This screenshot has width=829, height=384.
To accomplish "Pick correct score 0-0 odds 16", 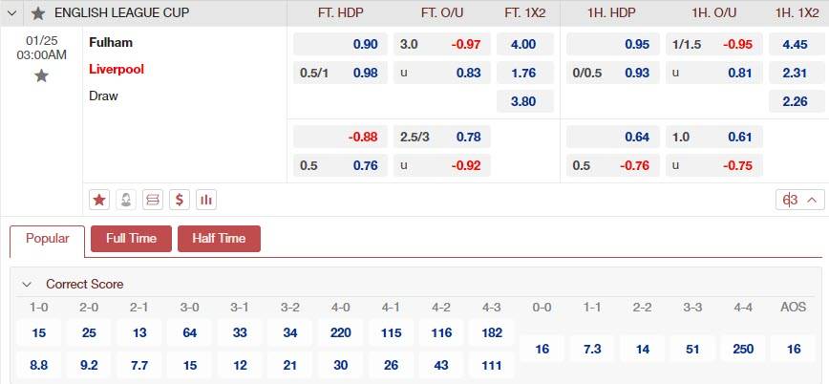I will pos(542,350).
